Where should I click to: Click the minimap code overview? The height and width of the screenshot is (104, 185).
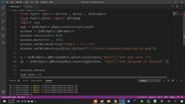[x=177, y=14]
